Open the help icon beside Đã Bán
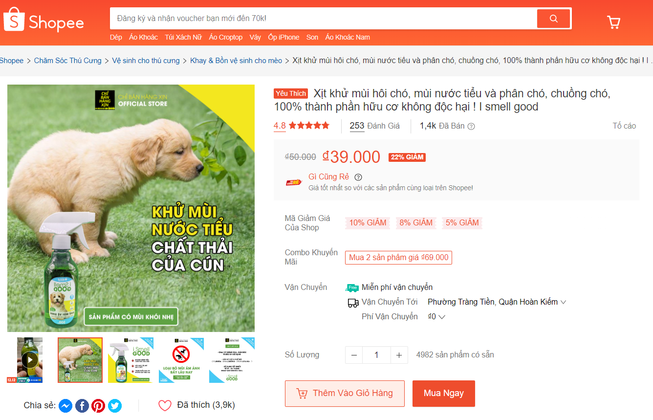653x420 pixels. [471, 126]
